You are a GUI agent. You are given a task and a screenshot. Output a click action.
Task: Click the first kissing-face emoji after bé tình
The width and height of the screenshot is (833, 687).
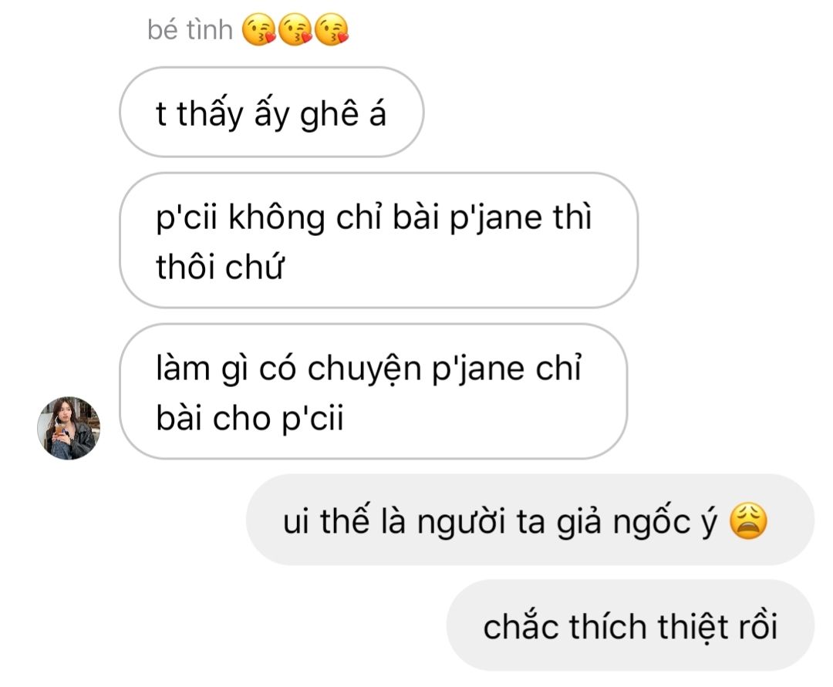coord(259,30)
